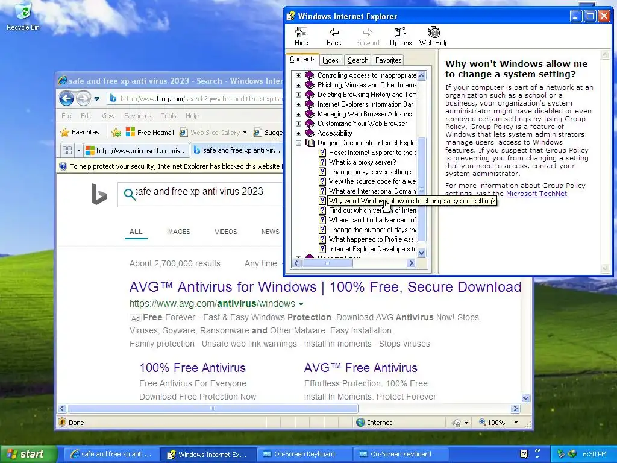
Task: Switch to the Index tab
Action: 330,60
